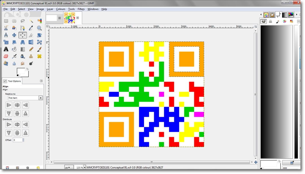The width and height of the screenshot is (305, 174).
Task: Select the Text tool
Action: tap(6, 49)
